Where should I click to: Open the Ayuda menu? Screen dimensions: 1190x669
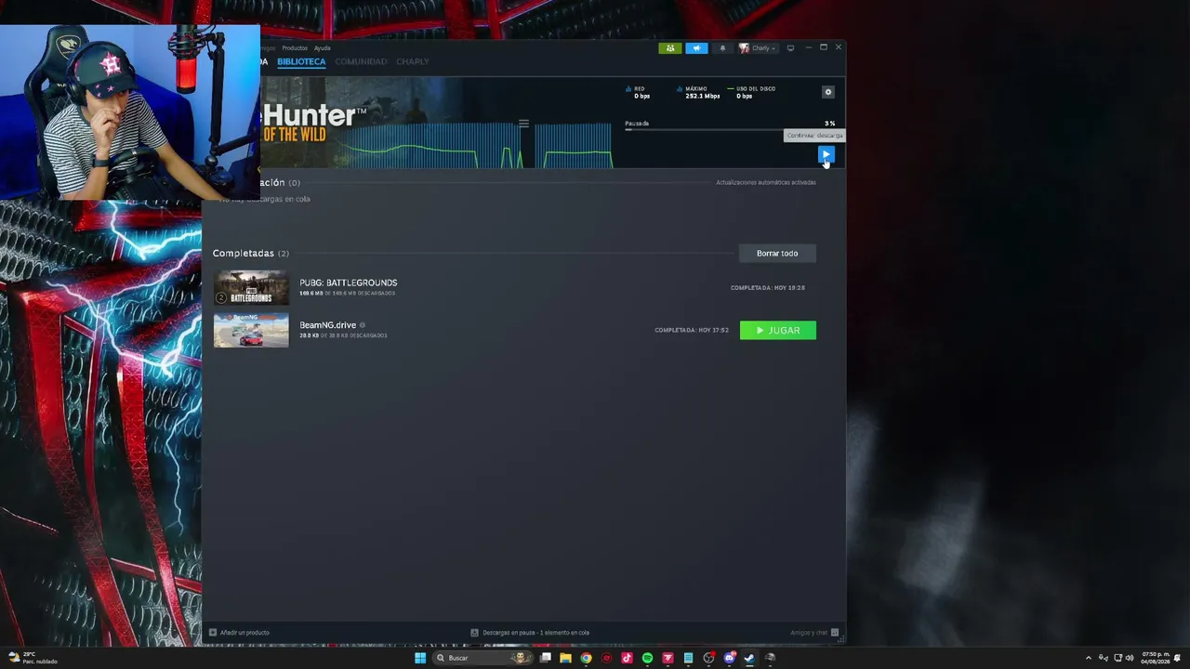point(322,48)
